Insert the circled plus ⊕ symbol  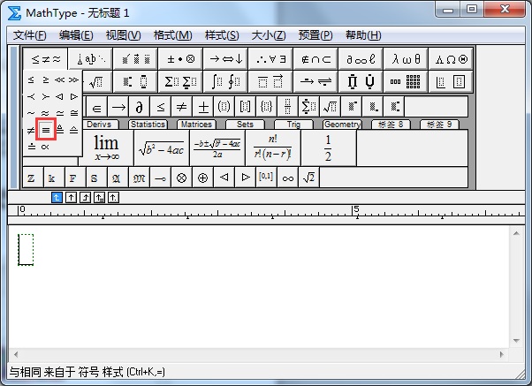click(x=201, y=178)
